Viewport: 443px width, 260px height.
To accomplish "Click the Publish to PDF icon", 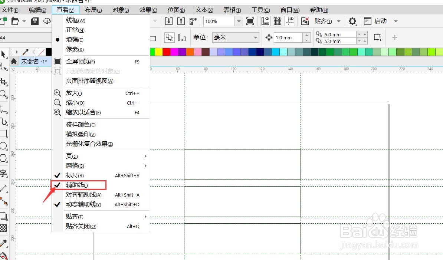I will coord(193,21).
